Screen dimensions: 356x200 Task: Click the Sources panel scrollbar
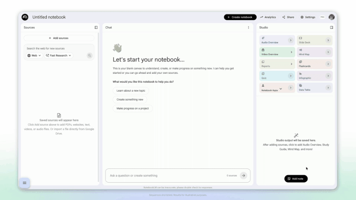pos(98,107)
